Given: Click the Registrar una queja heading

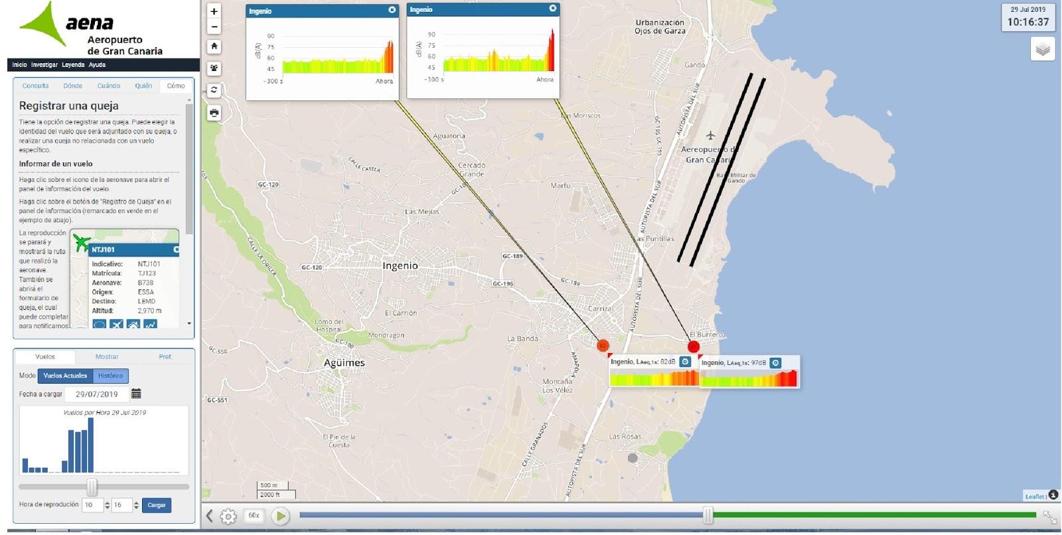Looking at the screenshot, I should click(x=69, y=106).
